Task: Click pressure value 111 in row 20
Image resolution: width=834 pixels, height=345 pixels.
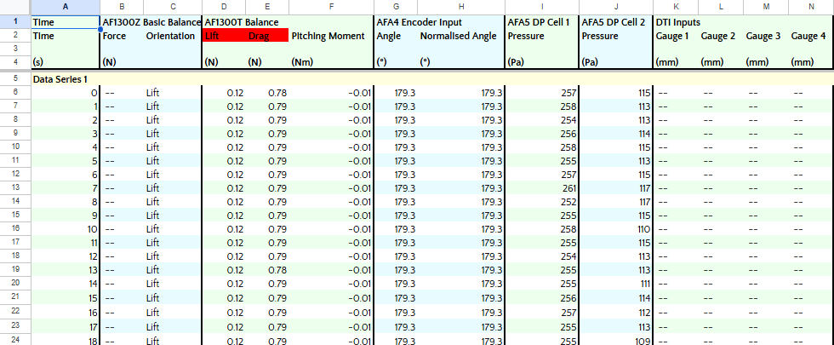Action: click(616, 284)
